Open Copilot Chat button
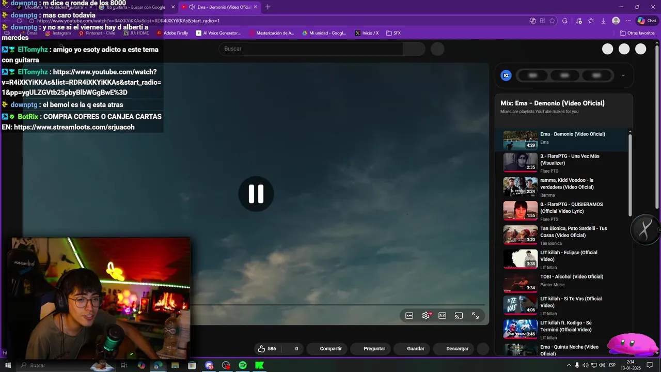This screenshot has height=372, width=661. (x=647, y=21)
